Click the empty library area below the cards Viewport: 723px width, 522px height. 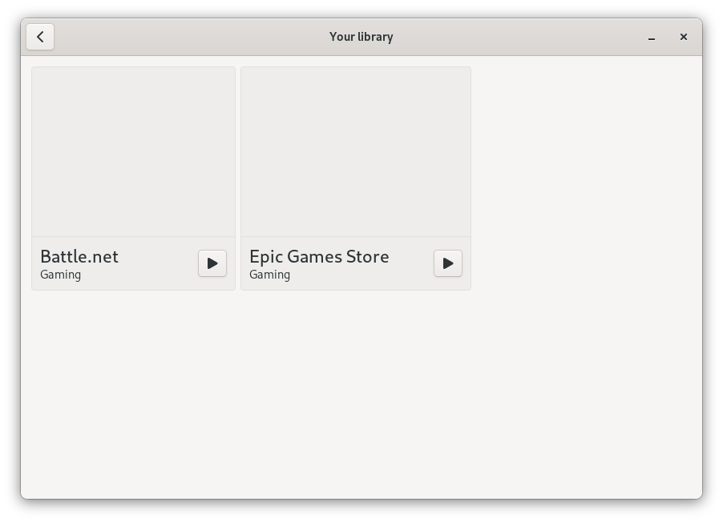point(361,392)
